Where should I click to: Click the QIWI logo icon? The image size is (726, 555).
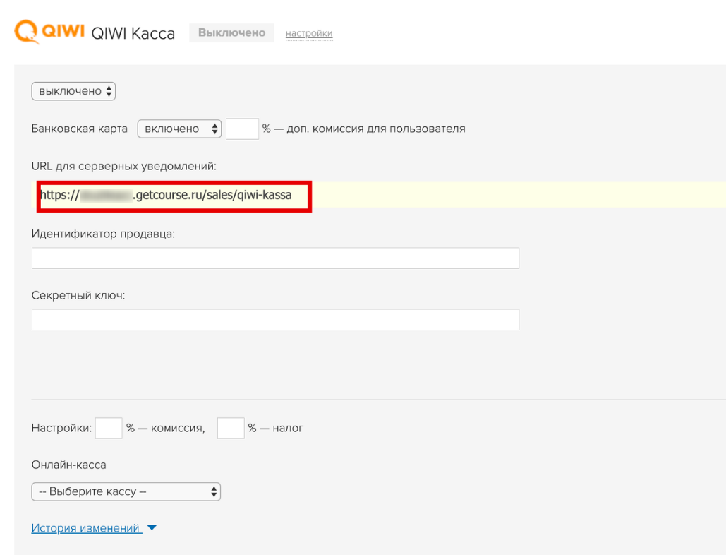point(49,32)
